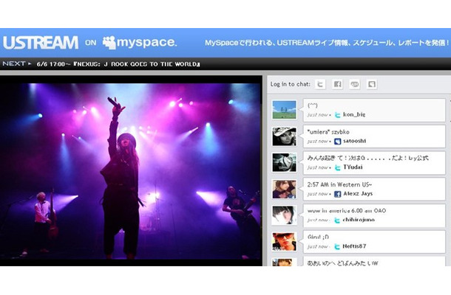Click the 'ON' text between the logos
This screenshot has height=295, width=451.
pyautogui.click(x=91, y=43)
